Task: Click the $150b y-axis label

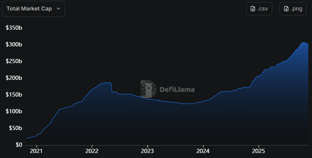Action: (x=14, y=94)
